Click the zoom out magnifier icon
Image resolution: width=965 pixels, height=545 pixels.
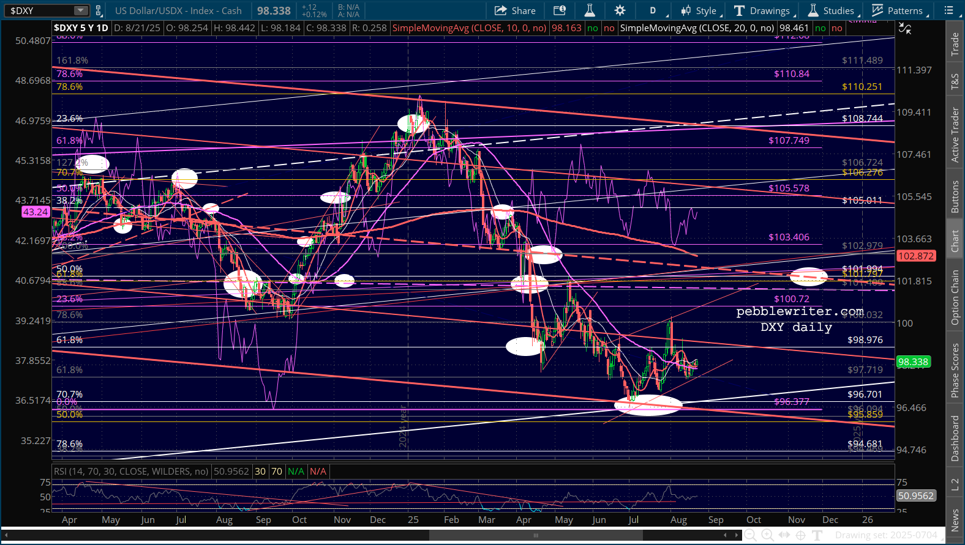[750, 535]
